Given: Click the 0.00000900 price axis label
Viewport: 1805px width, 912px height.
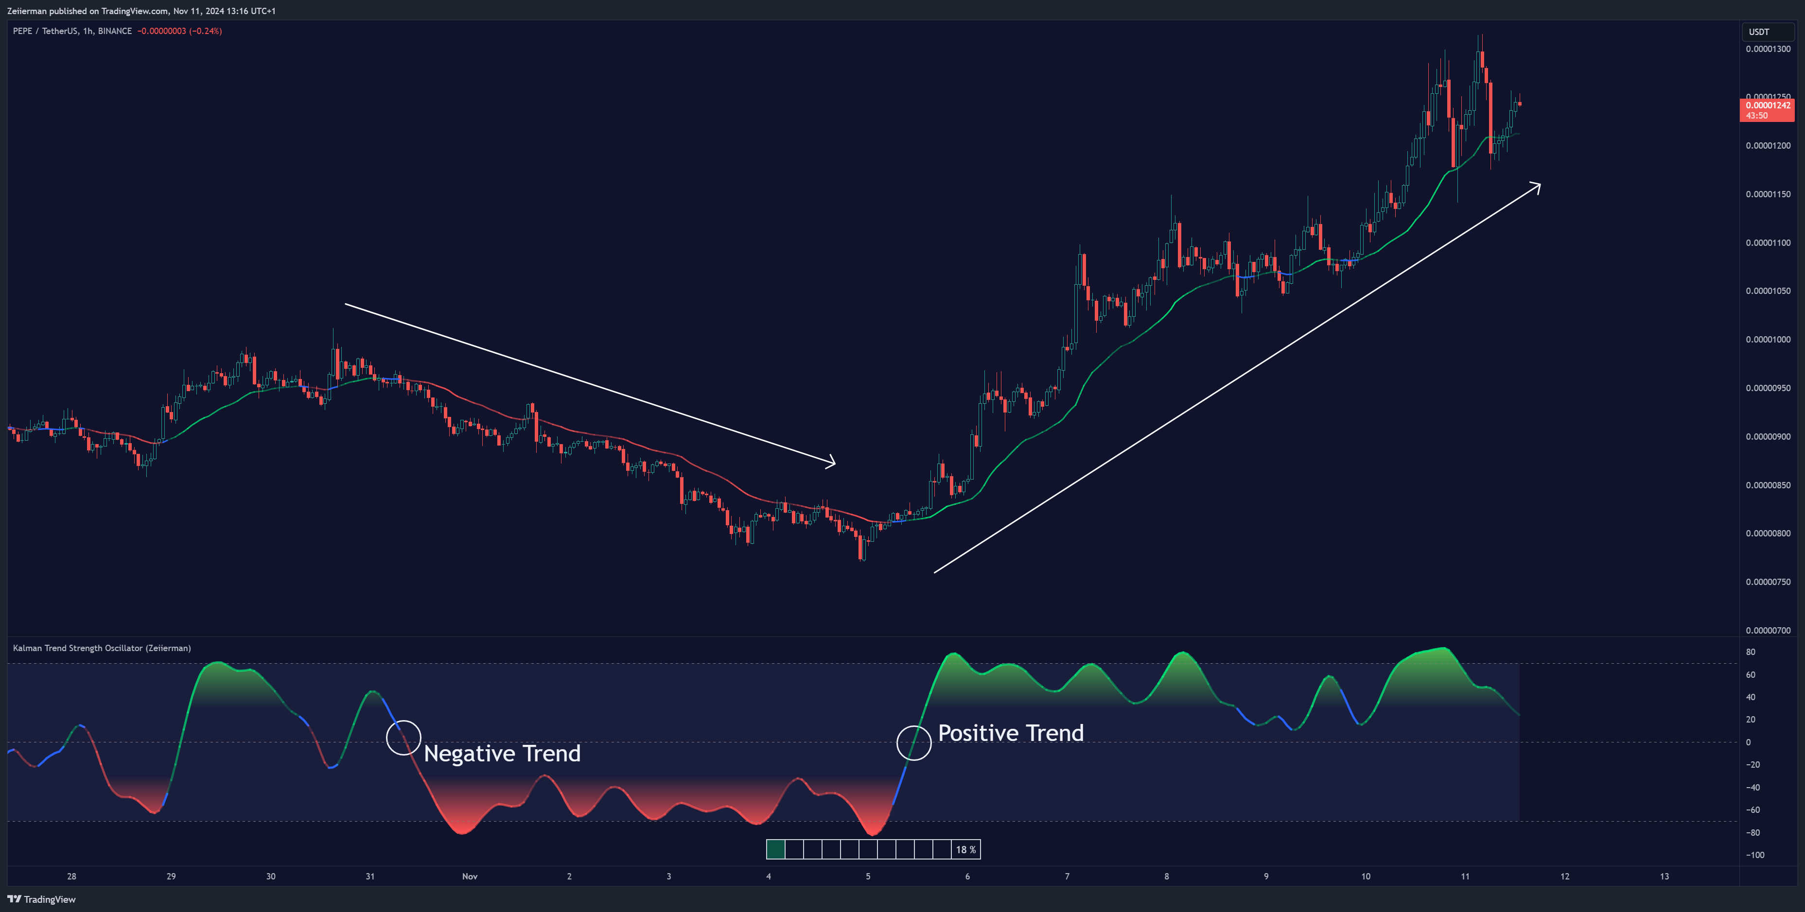Looking at the screenshot, I should pos(1768,436).
